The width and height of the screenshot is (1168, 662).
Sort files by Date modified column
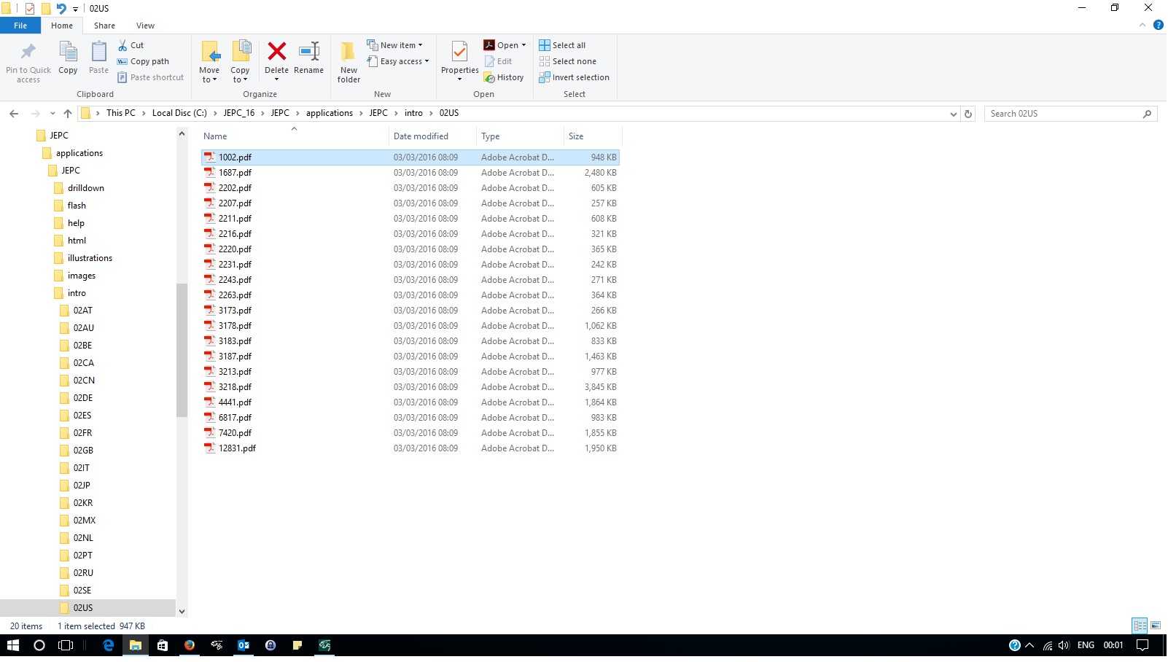421,136
